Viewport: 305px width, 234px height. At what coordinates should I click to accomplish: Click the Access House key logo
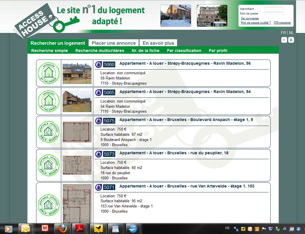pyautogui.click(x=47, y=21)
